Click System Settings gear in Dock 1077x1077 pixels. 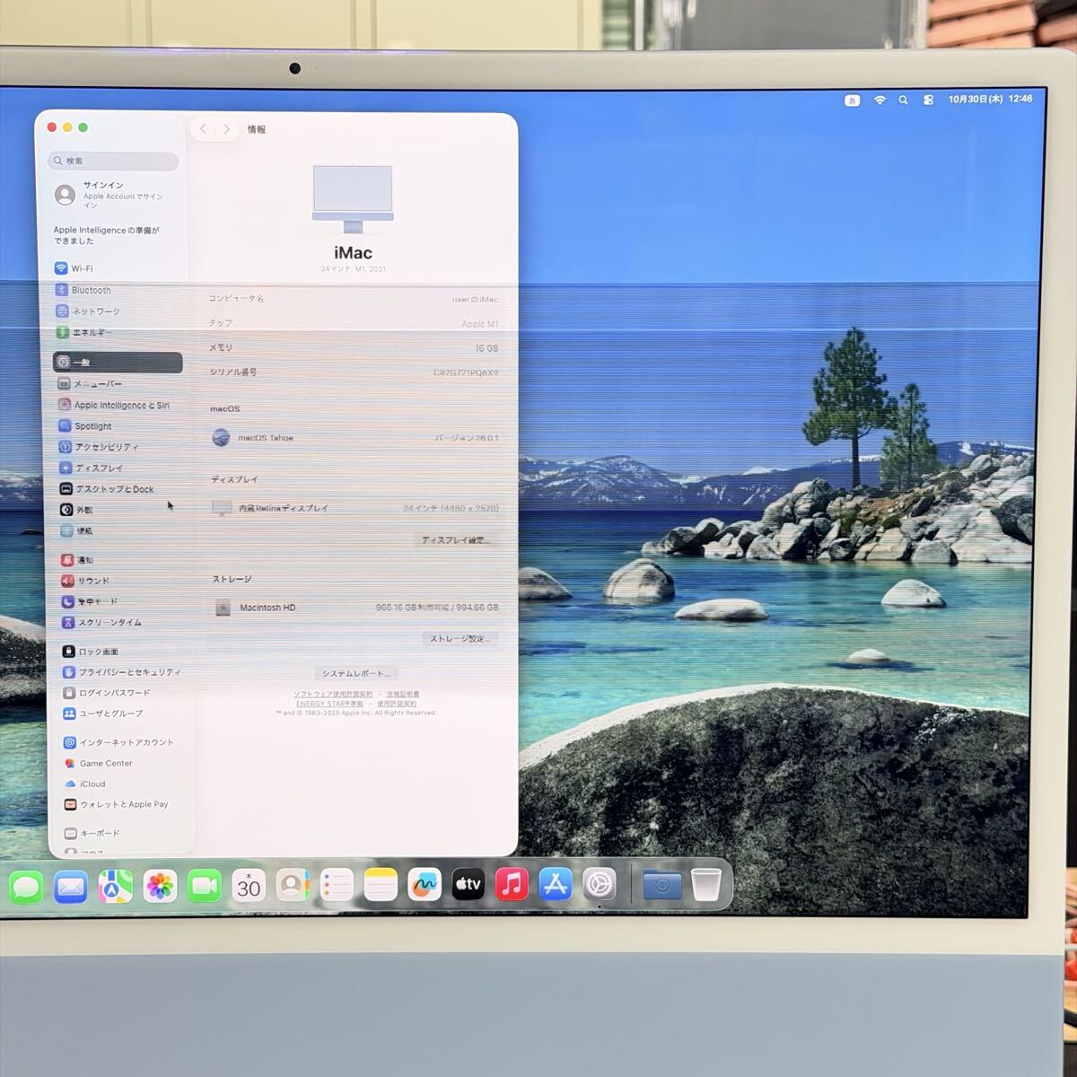tap(600, 885)
